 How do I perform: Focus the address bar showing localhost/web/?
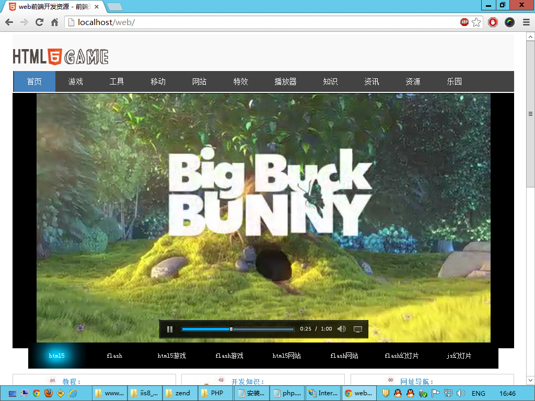coord(266,22)
